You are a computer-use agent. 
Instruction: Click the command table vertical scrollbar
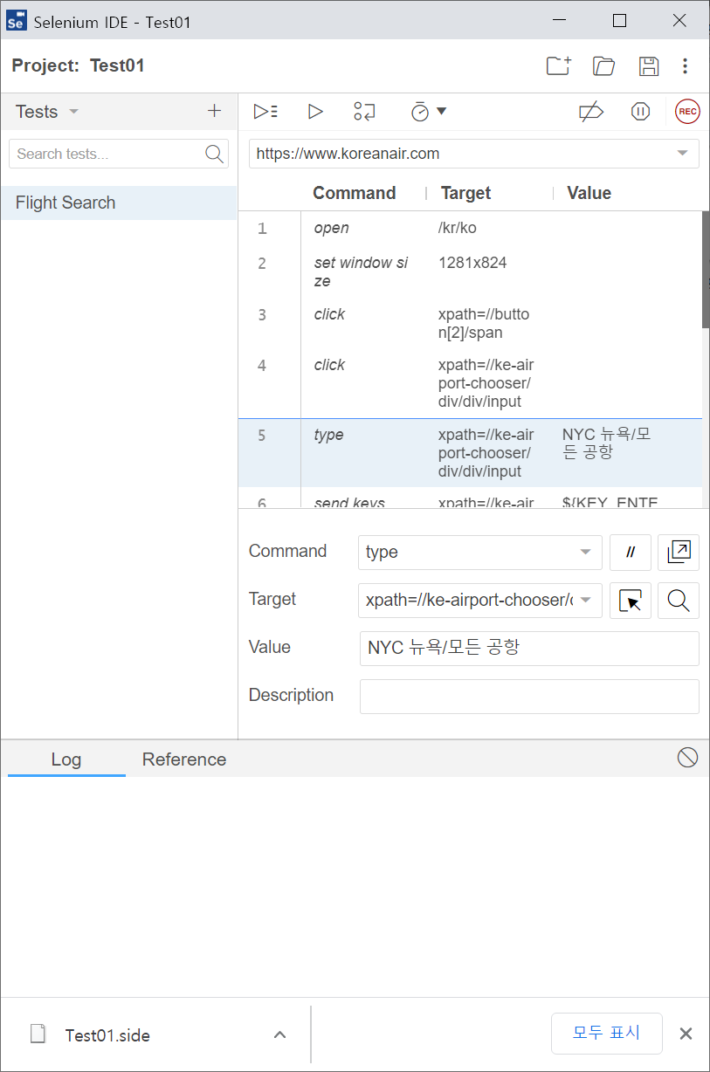pos(706,270)
